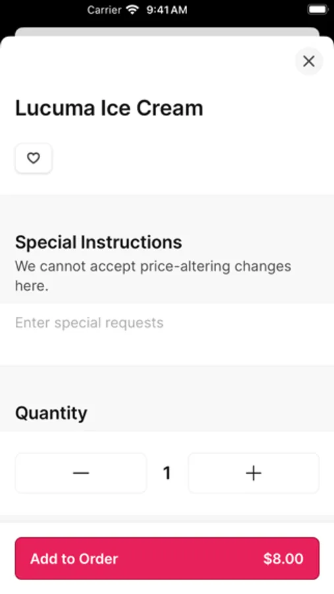This screenshot has width=334, height=594.
Task: Click the battery icon in status bar
Action: (318, 9)
